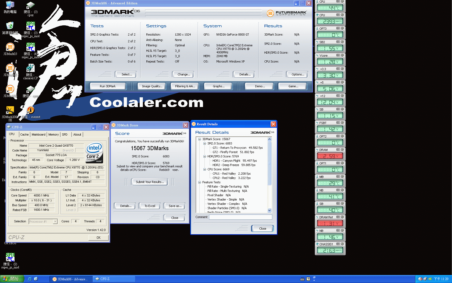Click the Intel Core 2 Extreme logo in CPU-Z
The height and width of the screenshot is (283, 452).
click(94, 153)
